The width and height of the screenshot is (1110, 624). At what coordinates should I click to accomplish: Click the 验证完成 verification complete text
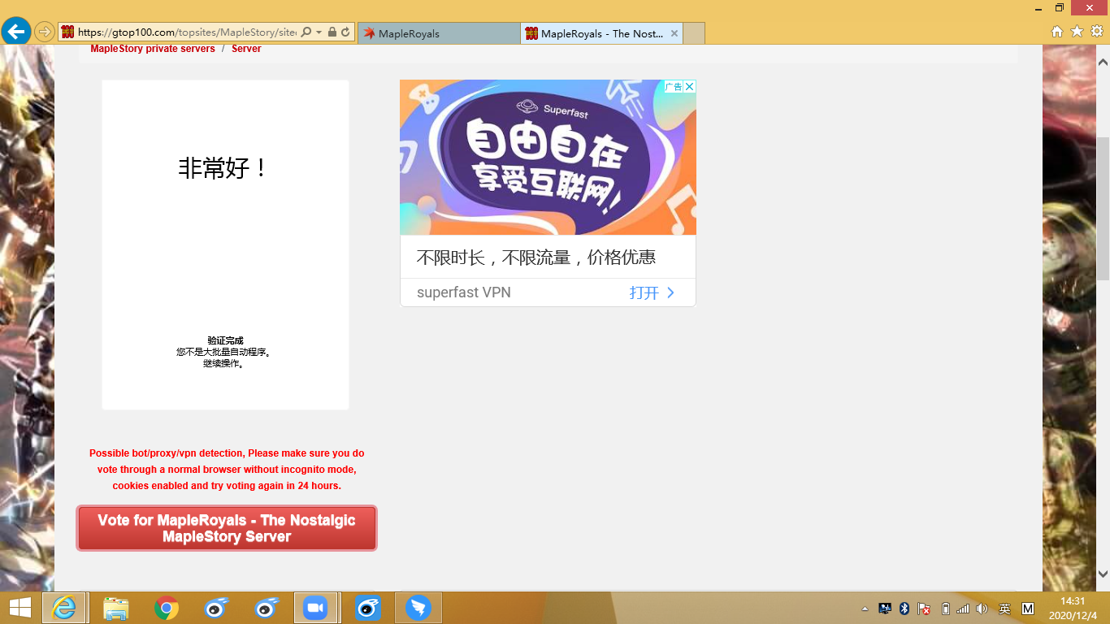point(225,340)
